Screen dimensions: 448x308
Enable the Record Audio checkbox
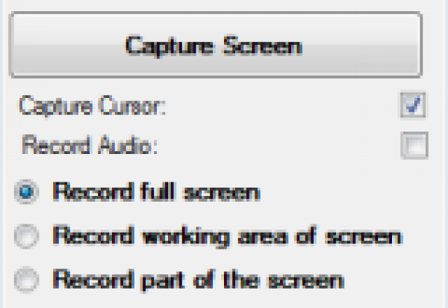[x=413, y=146]
